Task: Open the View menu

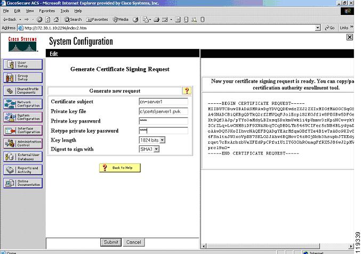Action: click(30, 11)
